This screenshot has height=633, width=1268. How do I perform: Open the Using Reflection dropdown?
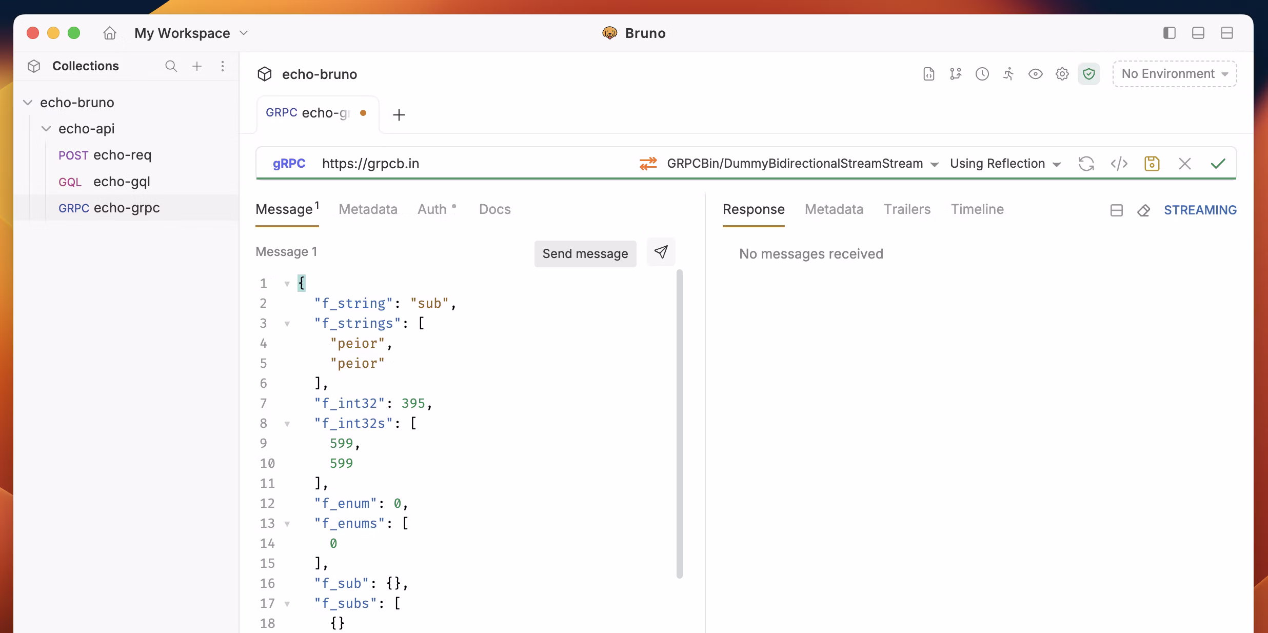pos(1004,164)
